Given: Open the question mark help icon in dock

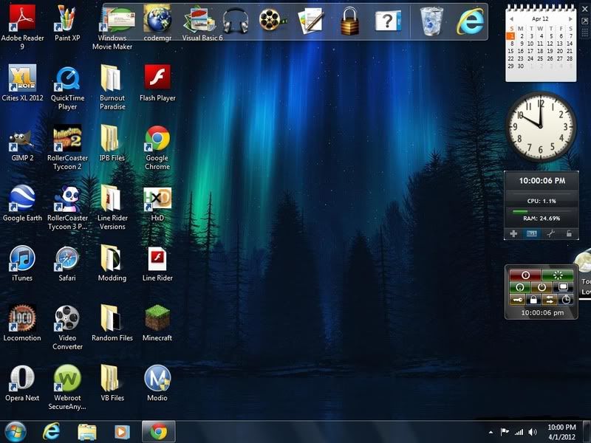Looking at the screenshot, I should click(388, 21).
